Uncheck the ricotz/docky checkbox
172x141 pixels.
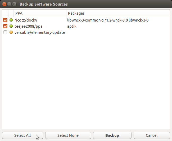coord(5,20)
